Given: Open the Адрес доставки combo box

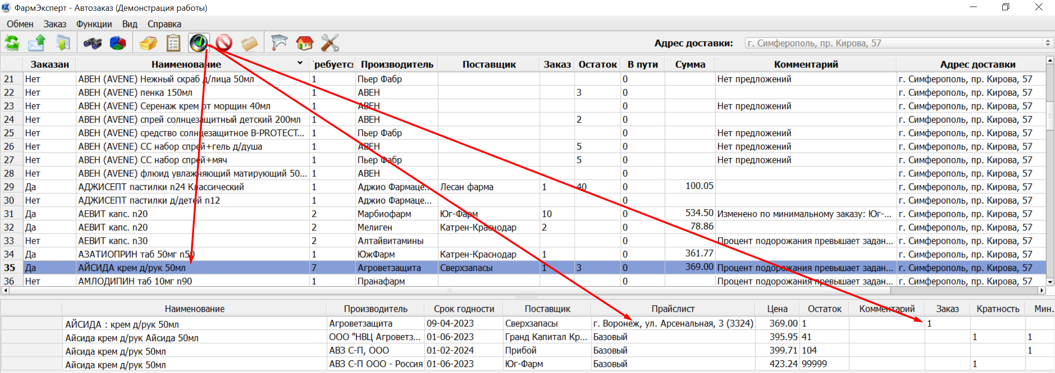Looking at the screenshot, I should click(x=899, y=43).
